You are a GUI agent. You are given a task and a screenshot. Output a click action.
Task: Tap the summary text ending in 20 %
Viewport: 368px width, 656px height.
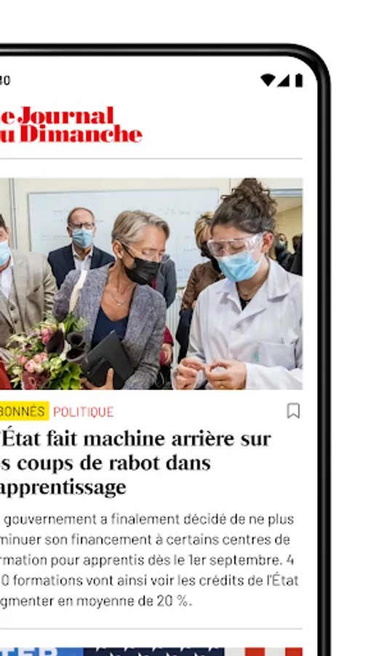96,601
